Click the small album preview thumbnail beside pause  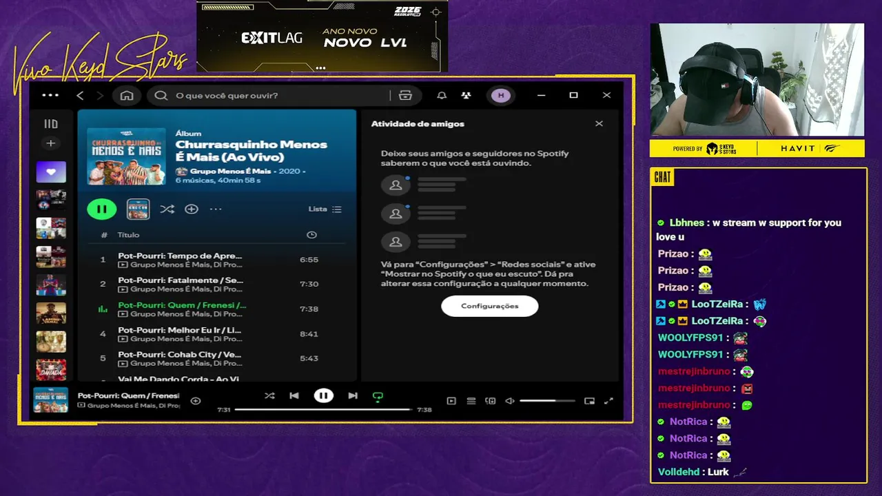(139, 209)
